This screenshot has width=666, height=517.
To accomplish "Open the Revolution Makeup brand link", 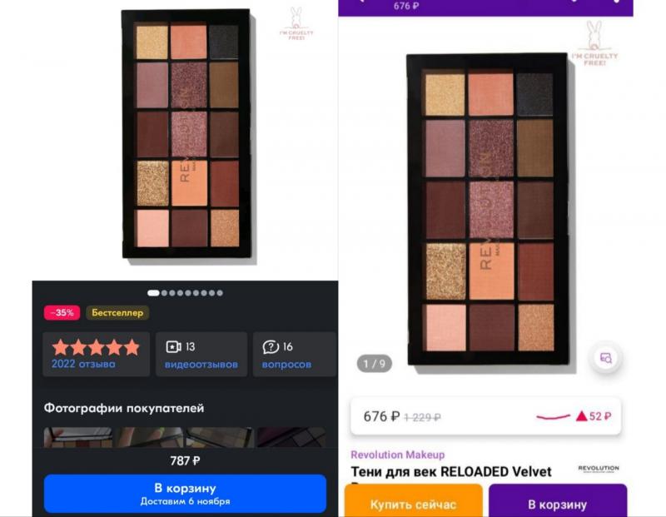I will click(x=398, y=455).
